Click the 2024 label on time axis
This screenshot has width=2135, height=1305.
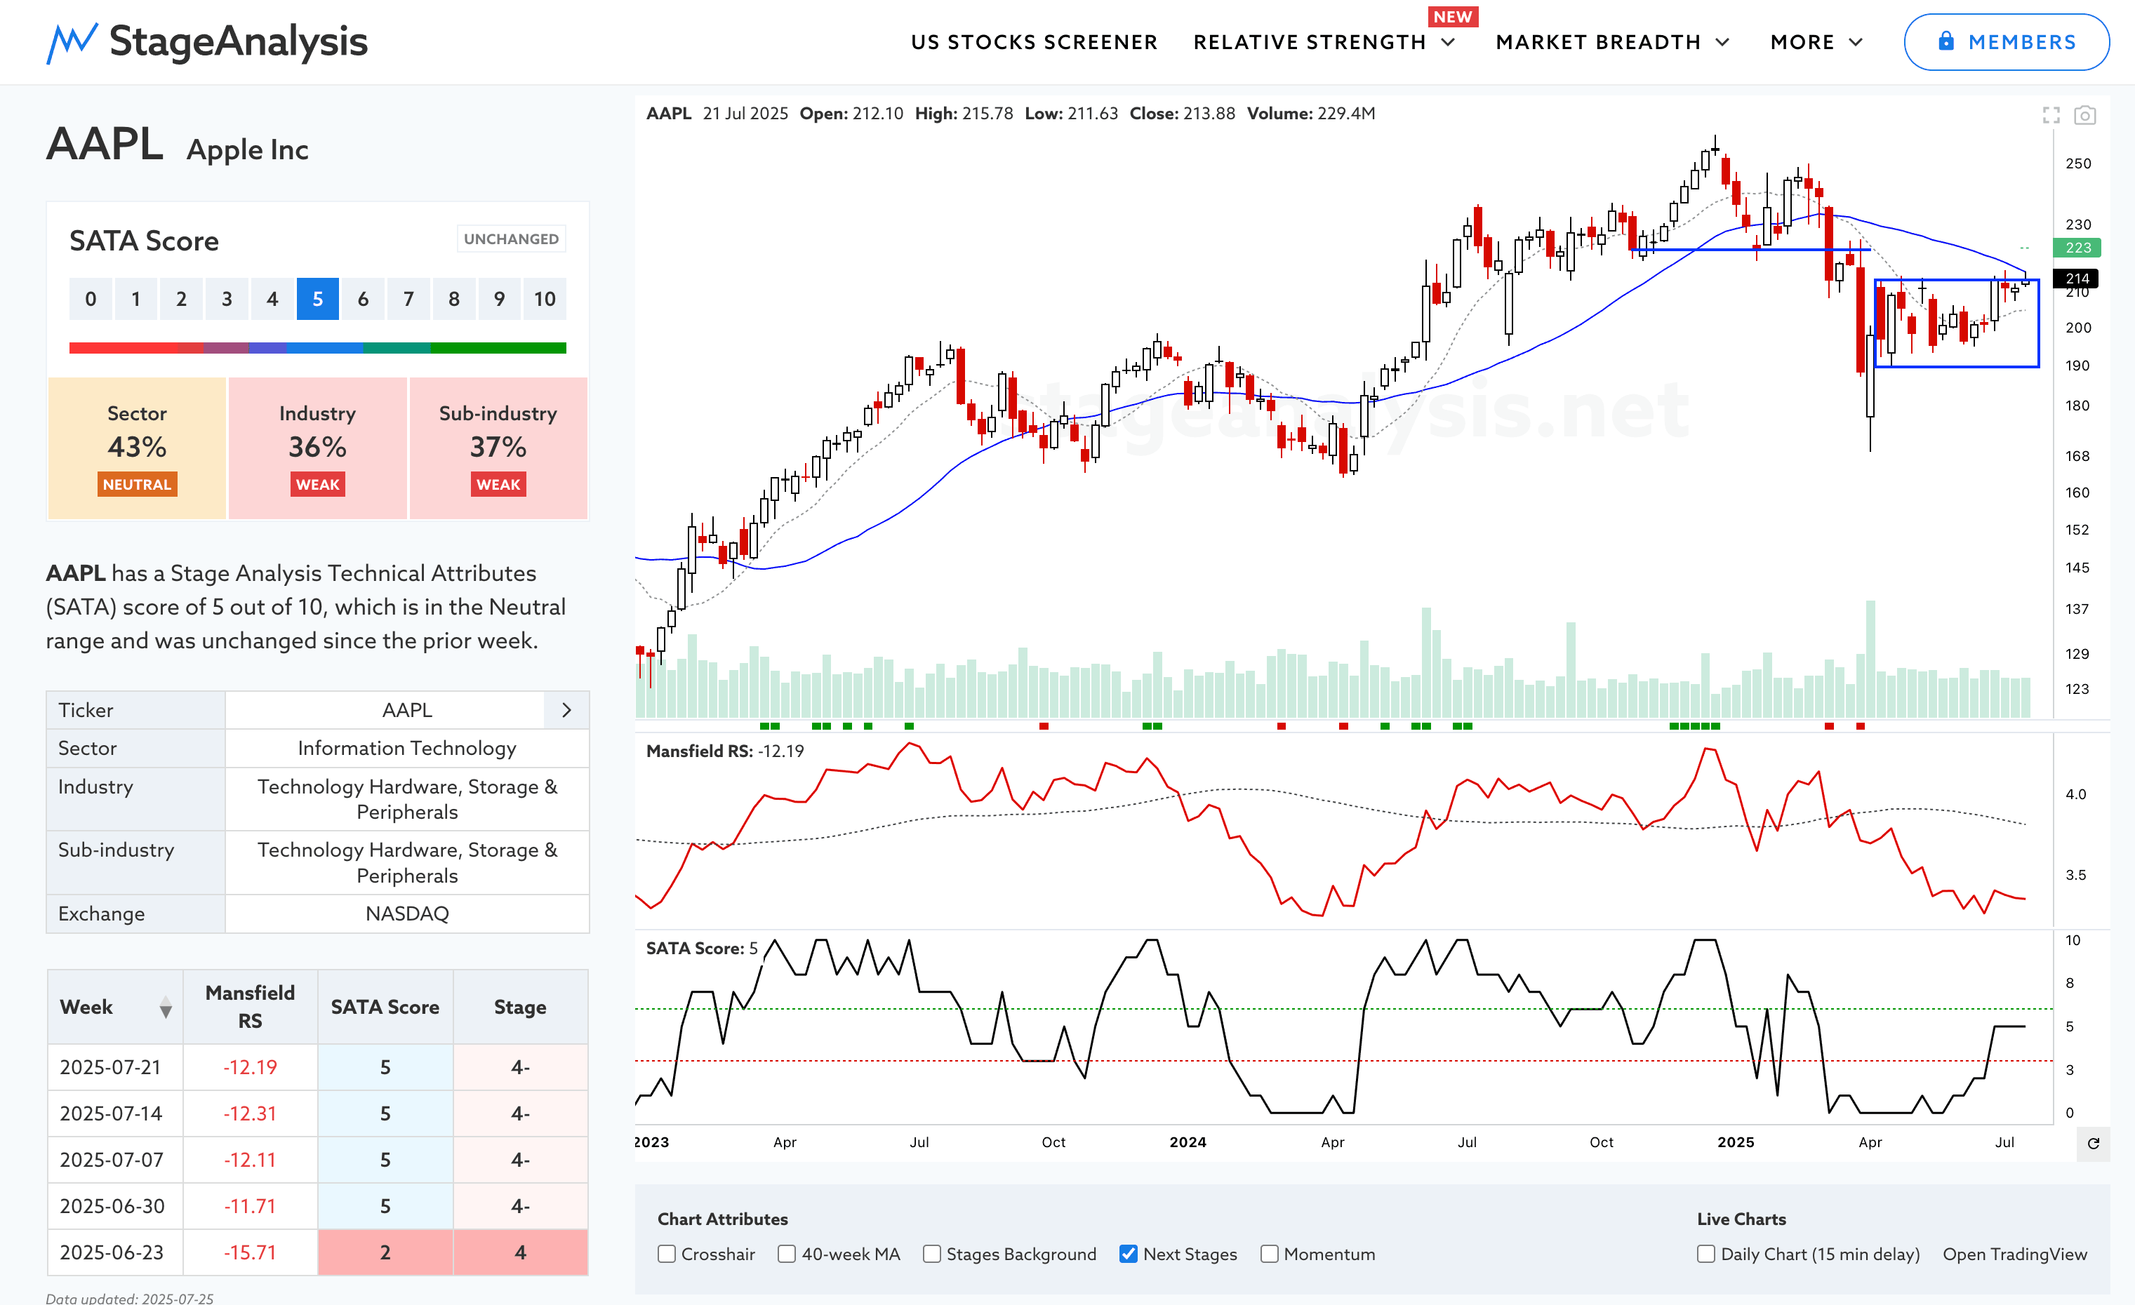pos(1188,1142)
